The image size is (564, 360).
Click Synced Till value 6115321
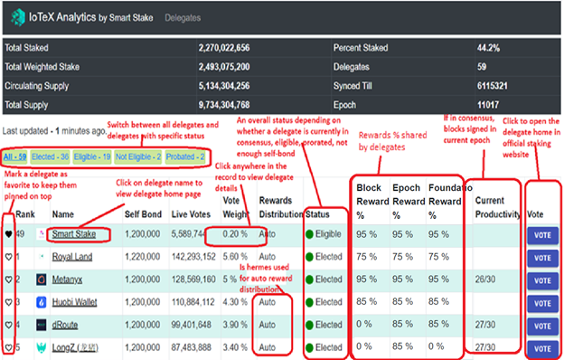pos(492,86)
